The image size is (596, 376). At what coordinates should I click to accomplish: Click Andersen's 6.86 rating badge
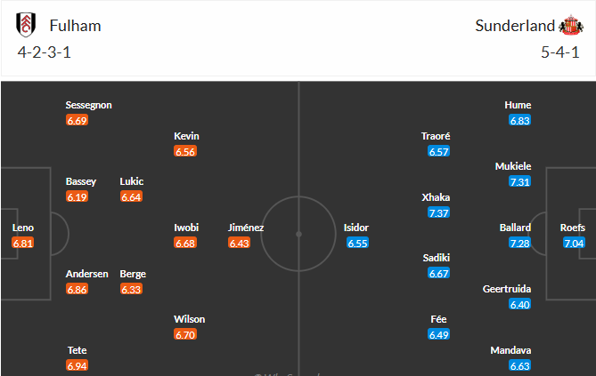[77, 289]
